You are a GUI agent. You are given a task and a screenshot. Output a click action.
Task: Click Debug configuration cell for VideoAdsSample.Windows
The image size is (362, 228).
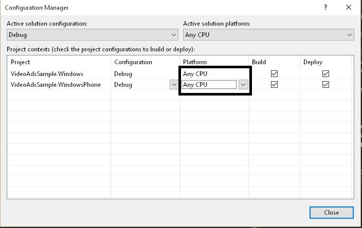[x=123, y=74]
